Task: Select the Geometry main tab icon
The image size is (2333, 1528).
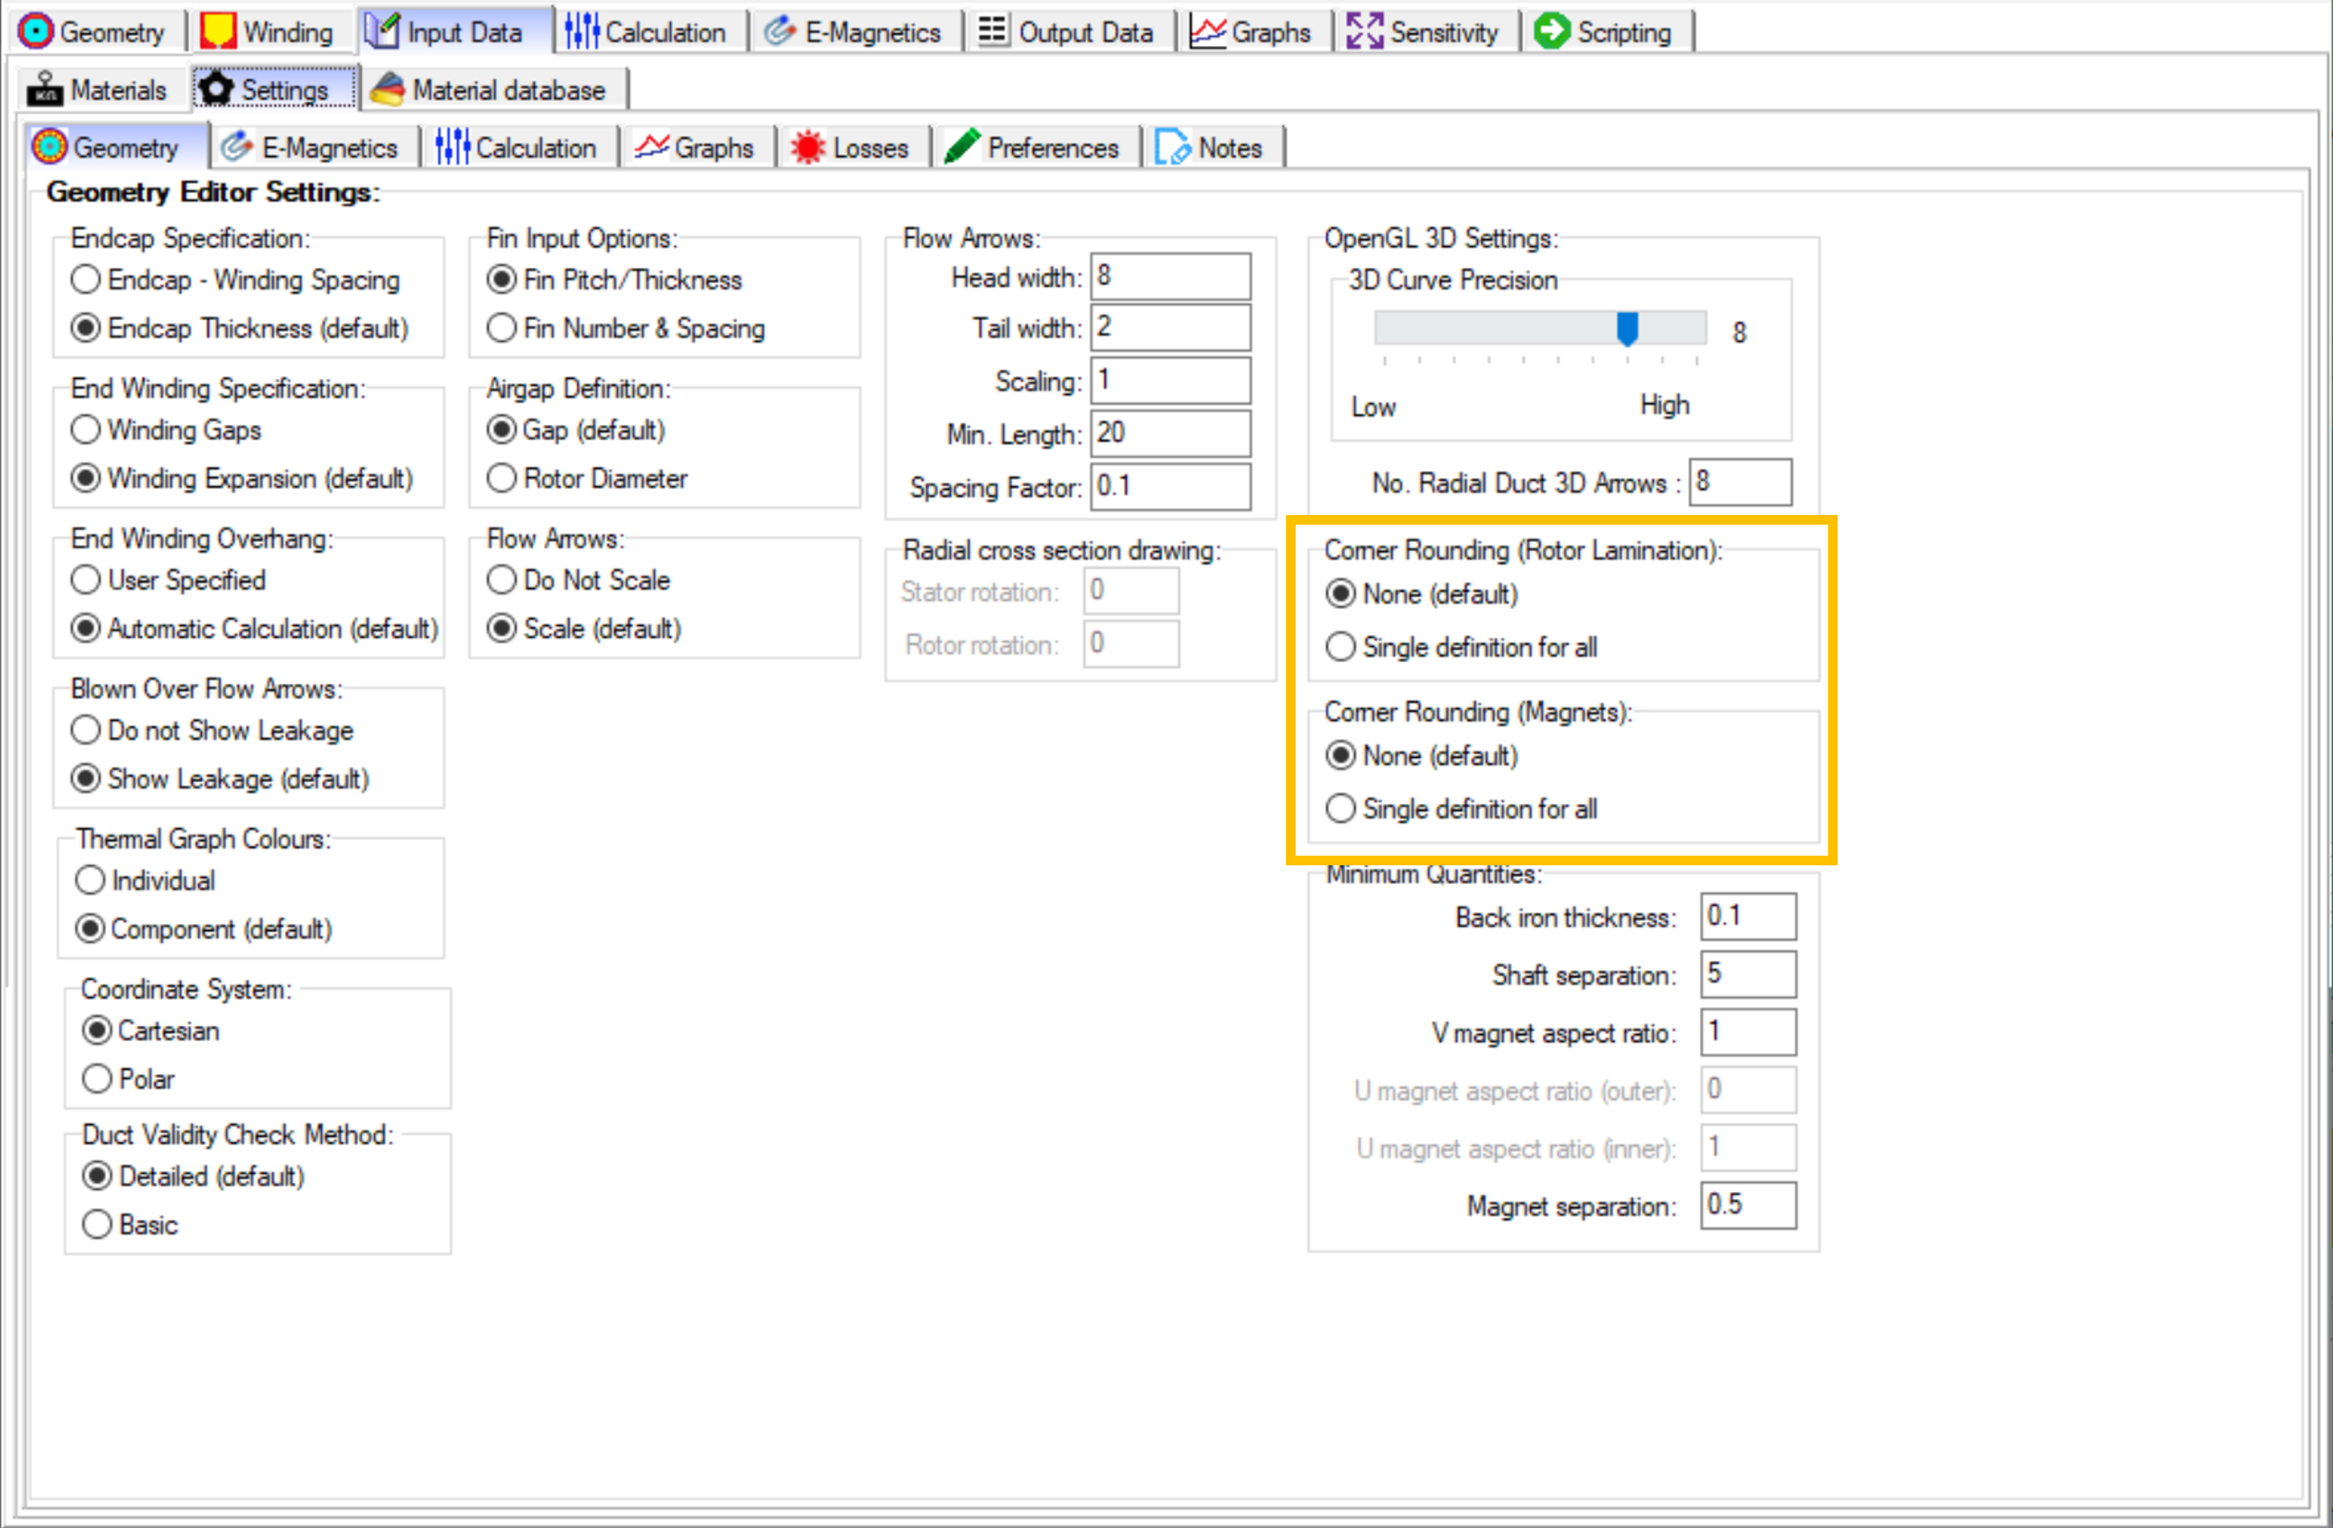Action: [35, 30]
